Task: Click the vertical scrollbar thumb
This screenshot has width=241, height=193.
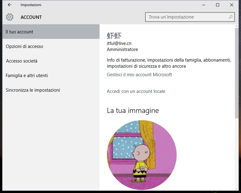Action: (x=237, y=73)
